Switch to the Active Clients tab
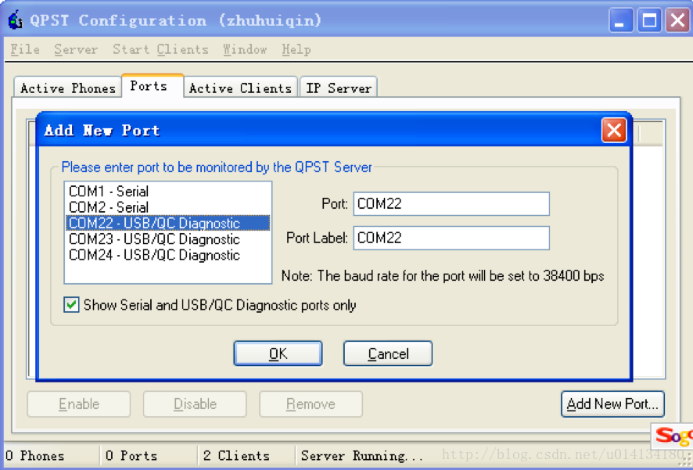Screen dimensions: 693x470 240,88
